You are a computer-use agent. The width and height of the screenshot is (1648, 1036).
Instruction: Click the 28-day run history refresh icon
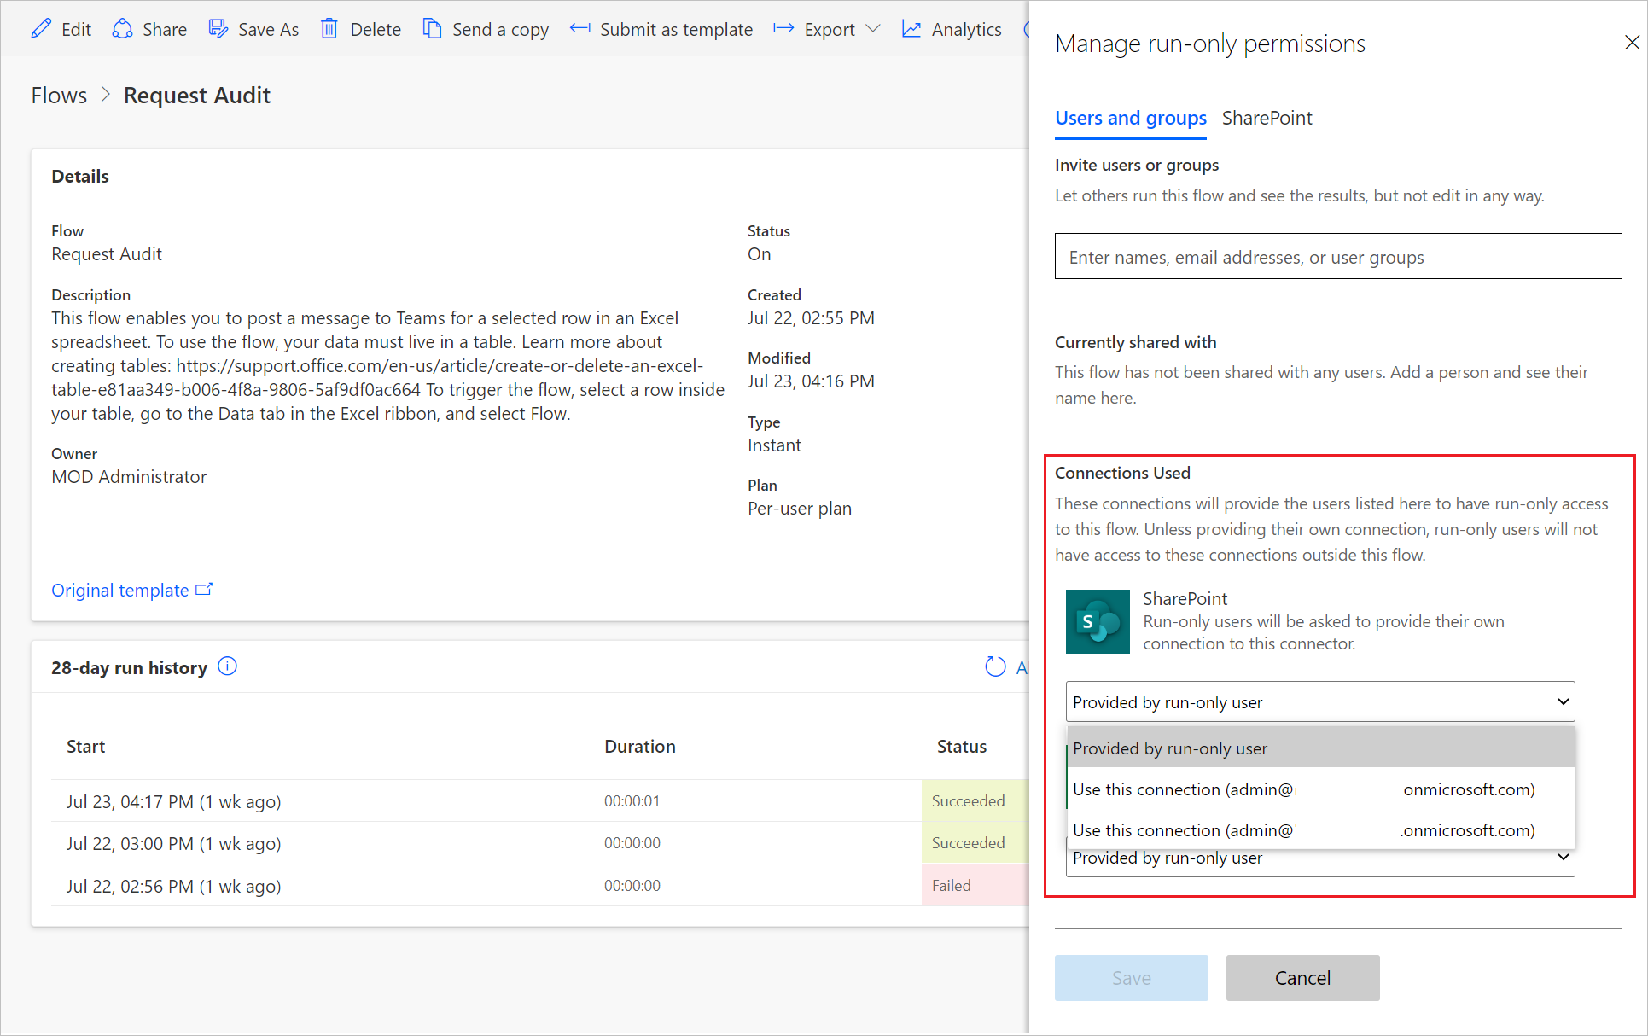(x=994, y=667)
